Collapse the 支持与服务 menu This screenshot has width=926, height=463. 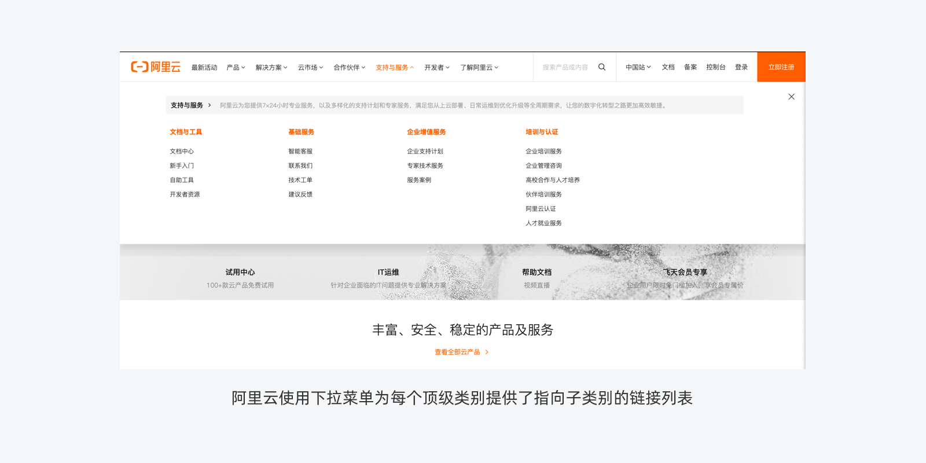[395, 68]
